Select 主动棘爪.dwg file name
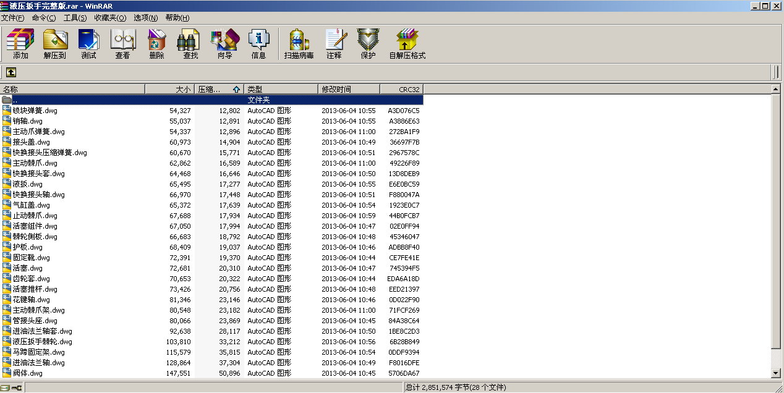The height and width of the screenshot is (393, 784). (35, 163)
